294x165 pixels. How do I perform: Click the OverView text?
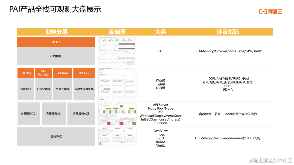point(161,131)
